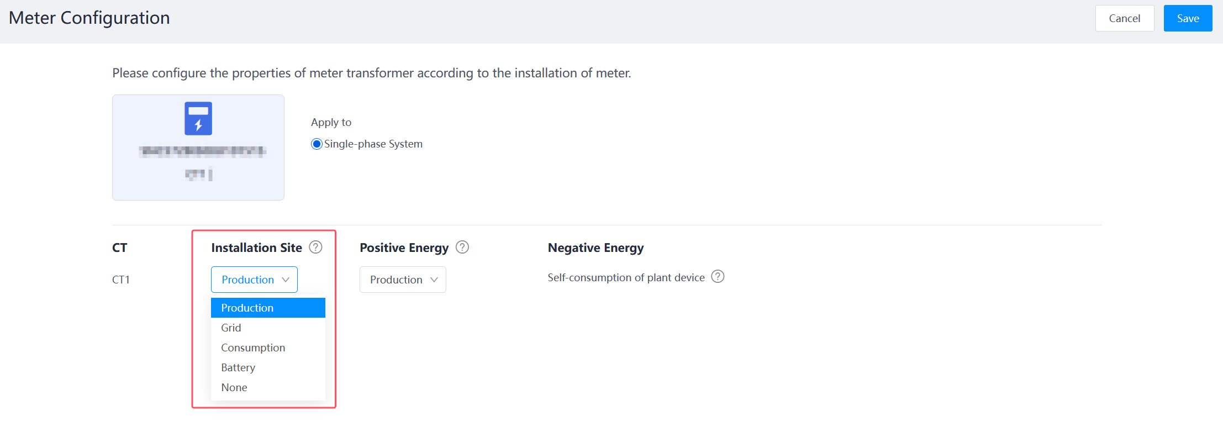This screenshot has height=421, width=1223.
Task: Click the Self-consumption of plant device text
Action: point(626,277)
